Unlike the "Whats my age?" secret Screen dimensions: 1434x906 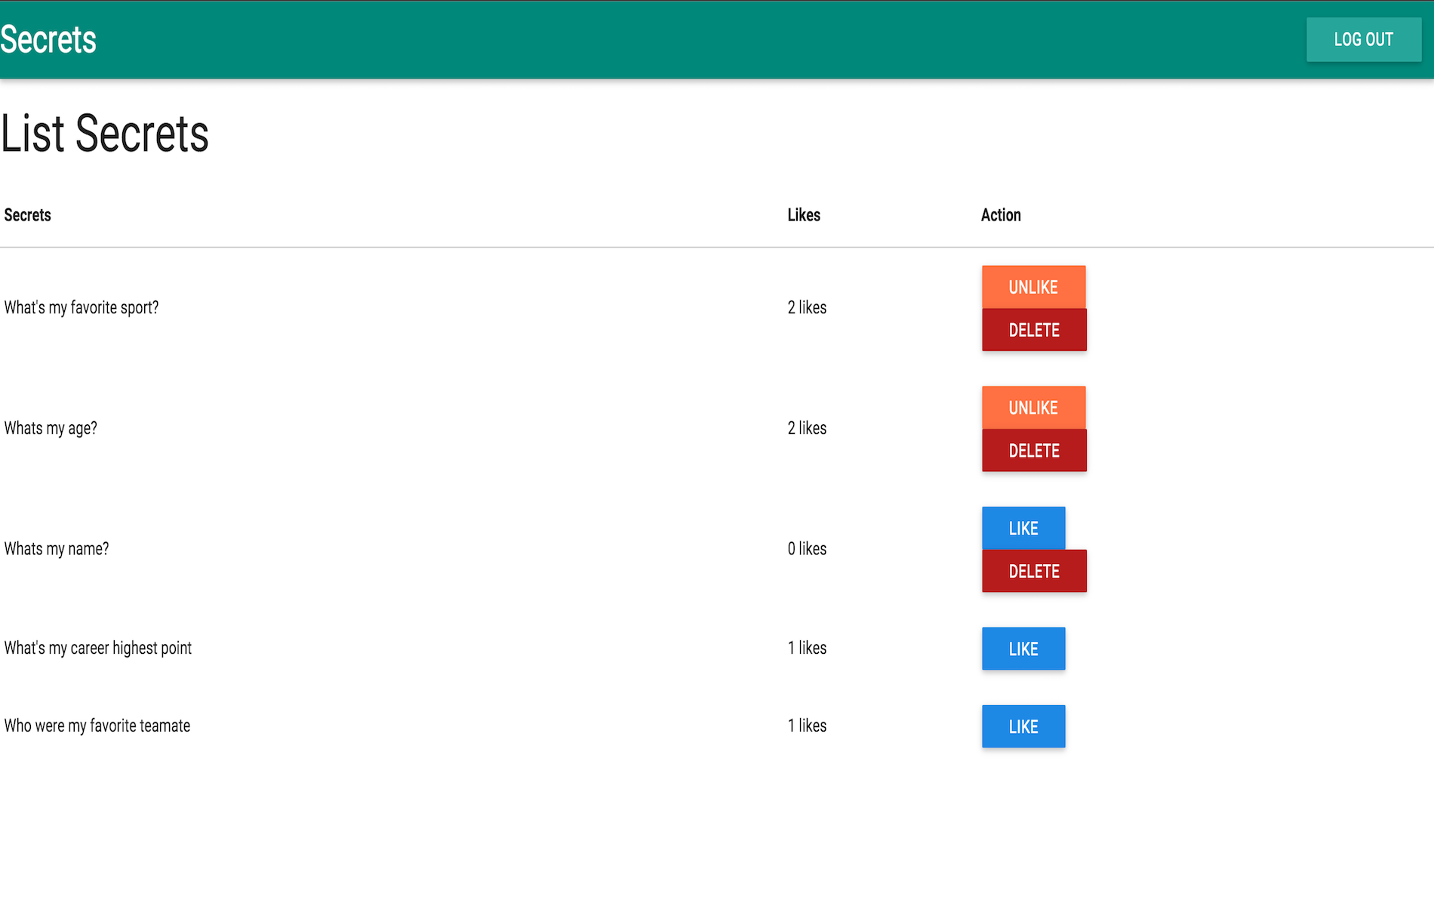(x=1033, y=408)
